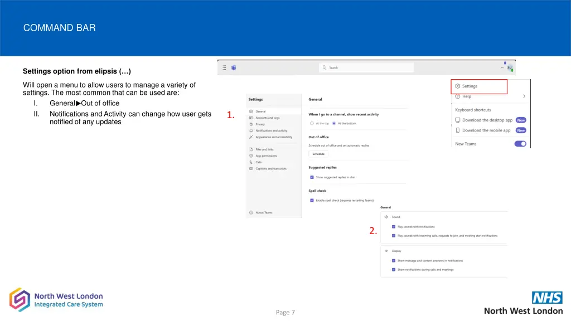The image size is (571, 321).
Task: Uncheck play sounds with incoming calls checkbox
Action: click(394, 236)
